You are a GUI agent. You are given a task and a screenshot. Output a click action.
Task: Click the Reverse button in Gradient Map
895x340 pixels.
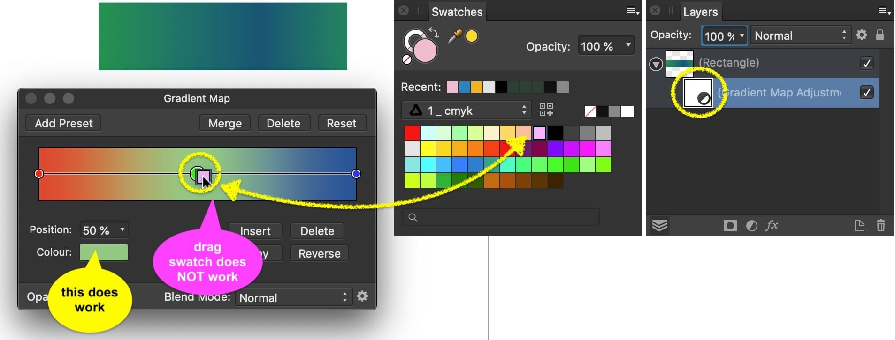(319, 253)
